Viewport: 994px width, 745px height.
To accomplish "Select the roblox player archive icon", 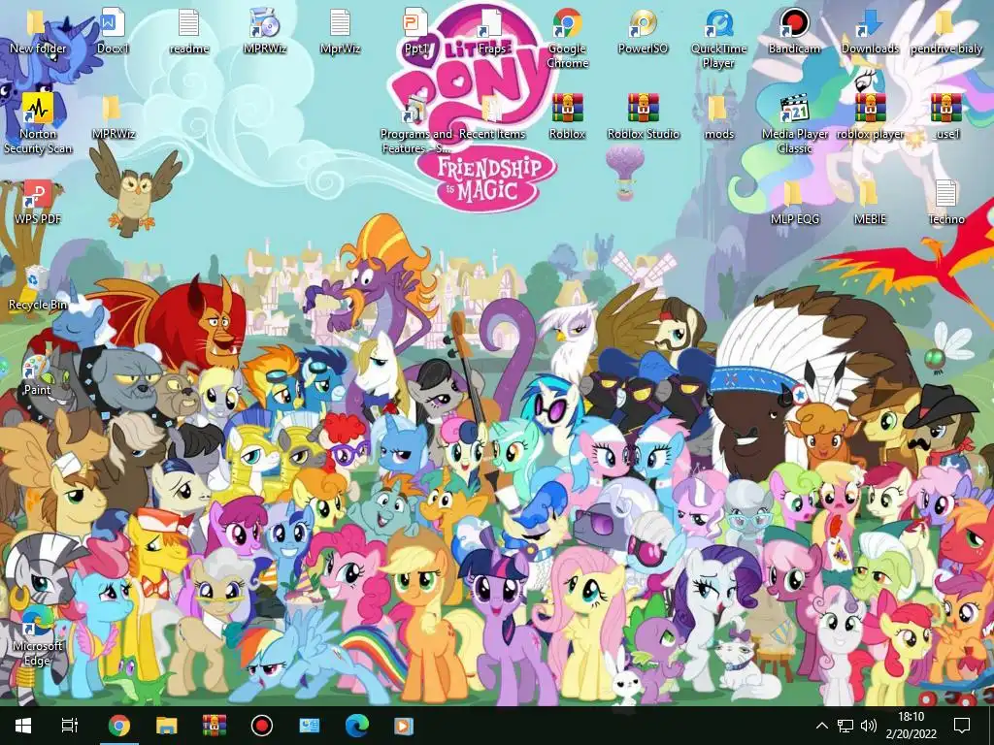I will tap(870, 117).
